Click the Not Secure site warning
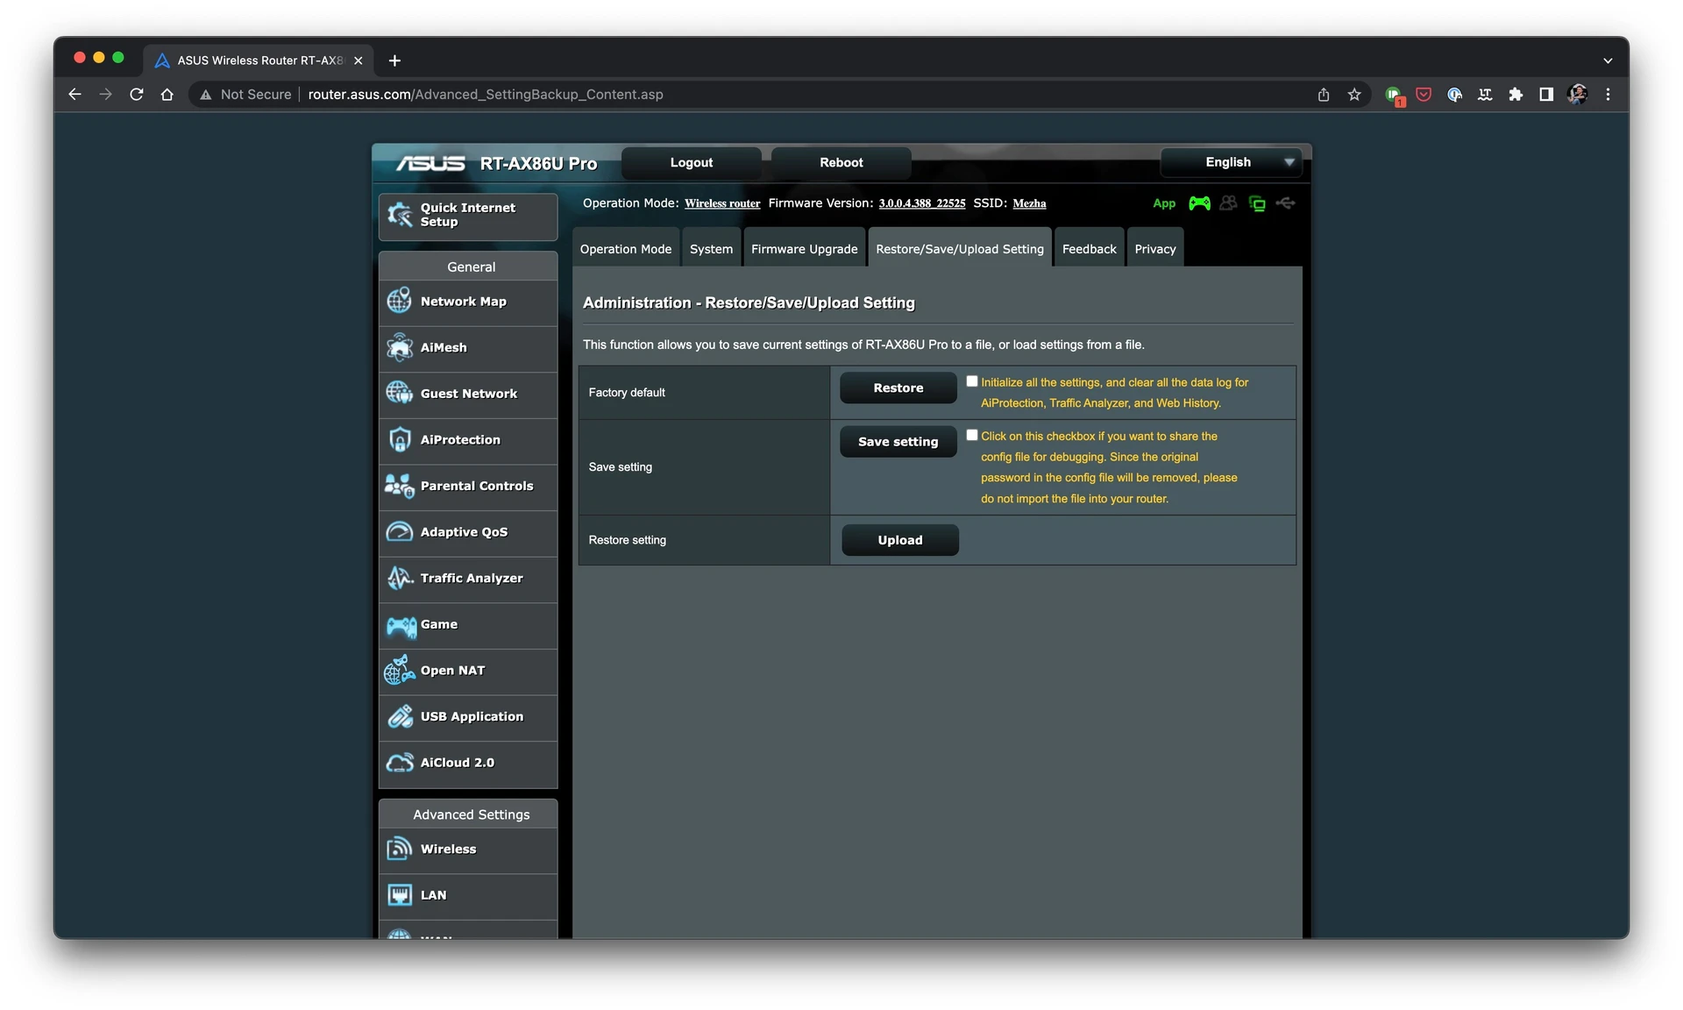The image size is (1683, 1010). click(246, 95)
